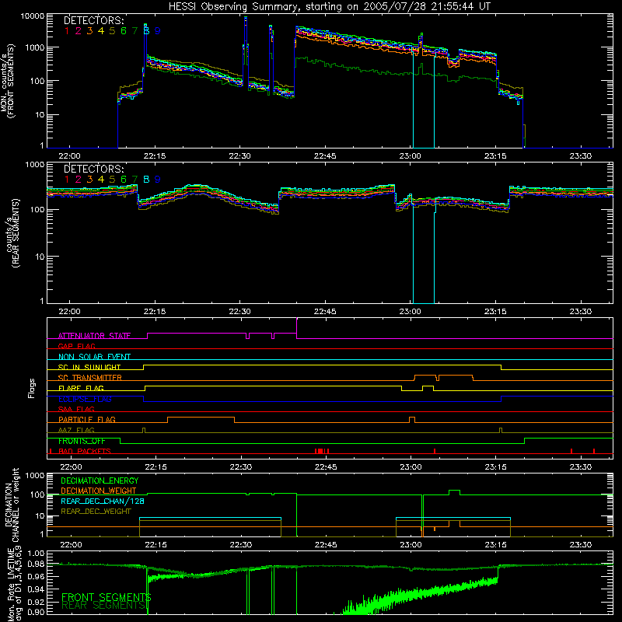The height and width of the screenshot is (622, 622).
Task: Click the 0.98 tick label on the livetime axis
Action: click(36, 564)
